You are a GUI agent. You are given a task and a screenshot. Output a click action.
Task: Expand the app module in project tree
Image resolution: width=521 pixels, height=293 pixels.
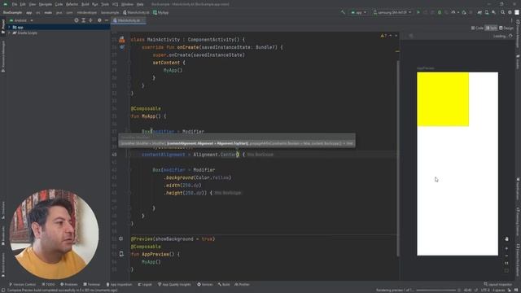tap(9, 27)
